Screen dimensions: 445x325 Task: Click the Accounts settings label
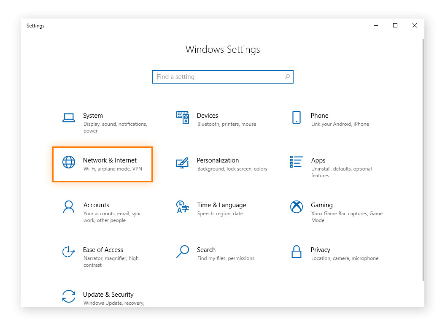pyautogui.click(x=96, y=205)
